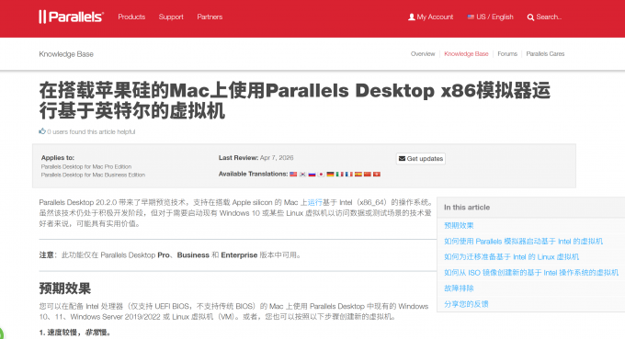625x339 pixels.
Task: Open Parallels Desktop for Mac Pro Edition link
Action: point(86,166)
